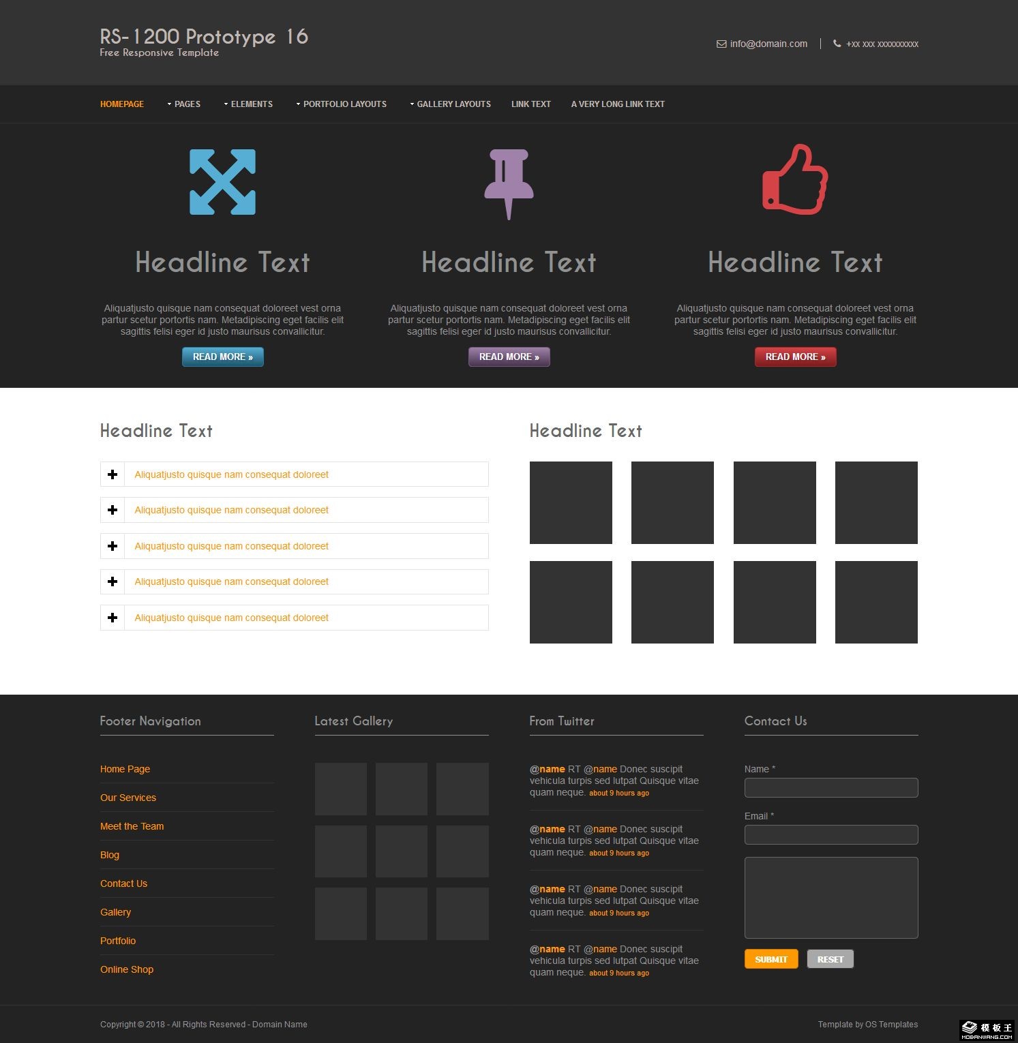Click the plus icon on first accordion row
This screenshot has width=1018, height=1043.
113,474
